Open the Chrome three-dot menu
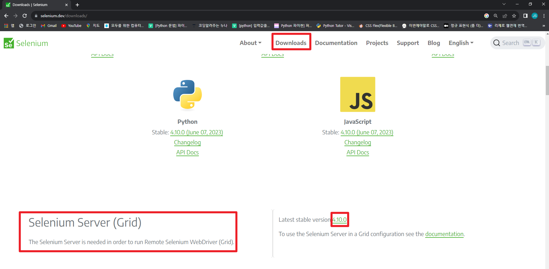The width and height of the screenshot is (549, 269). click(544, 16)
